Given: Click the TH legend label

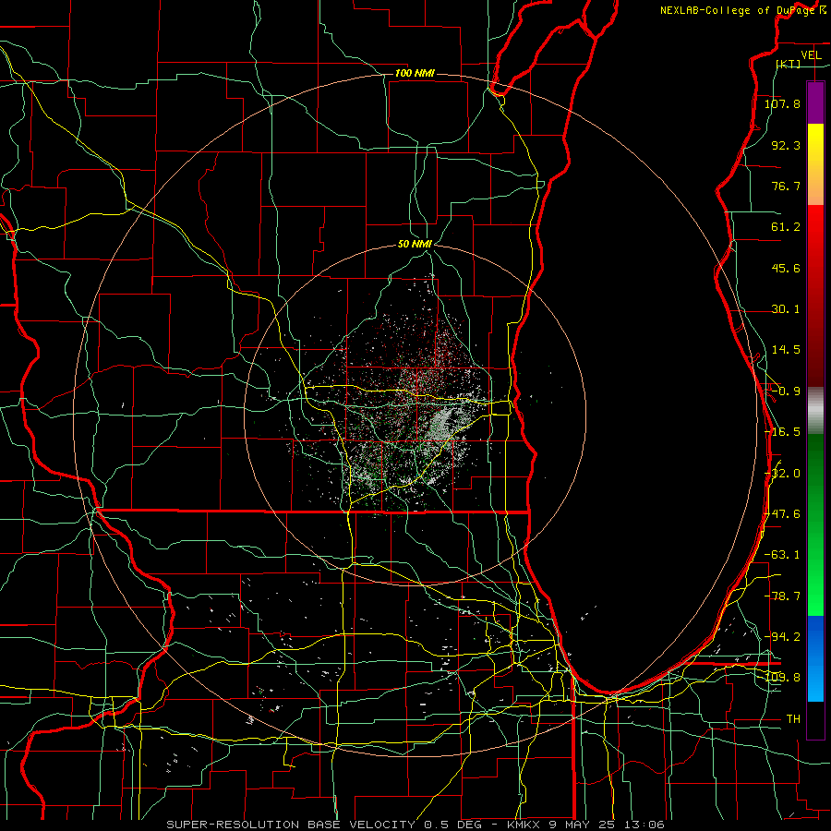Looking at the screenshot, I should tap(793, 718).
